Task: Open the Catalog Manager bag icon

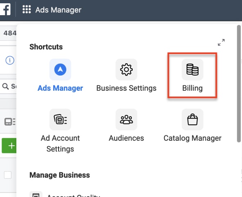Action: tap(192, 119)
